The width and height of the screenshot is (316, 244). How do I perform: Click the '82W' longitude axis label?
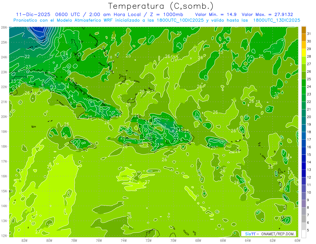click(x=24, y=240)
